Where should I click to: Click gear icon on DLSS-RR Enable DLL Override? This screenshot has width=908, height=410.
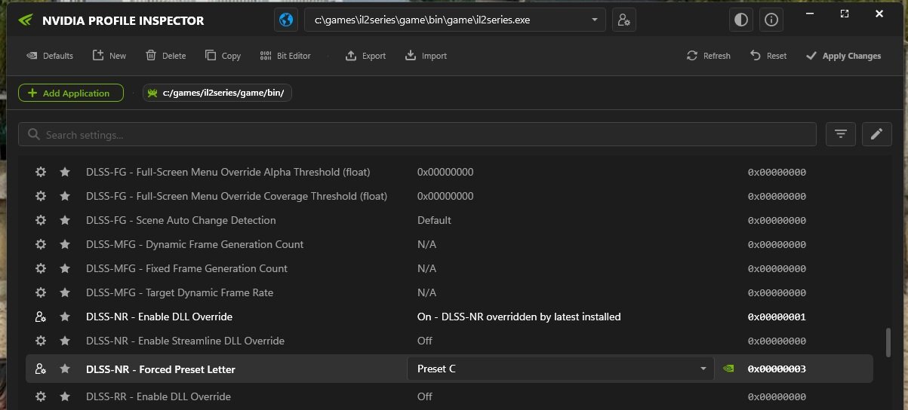pos(41,396)
